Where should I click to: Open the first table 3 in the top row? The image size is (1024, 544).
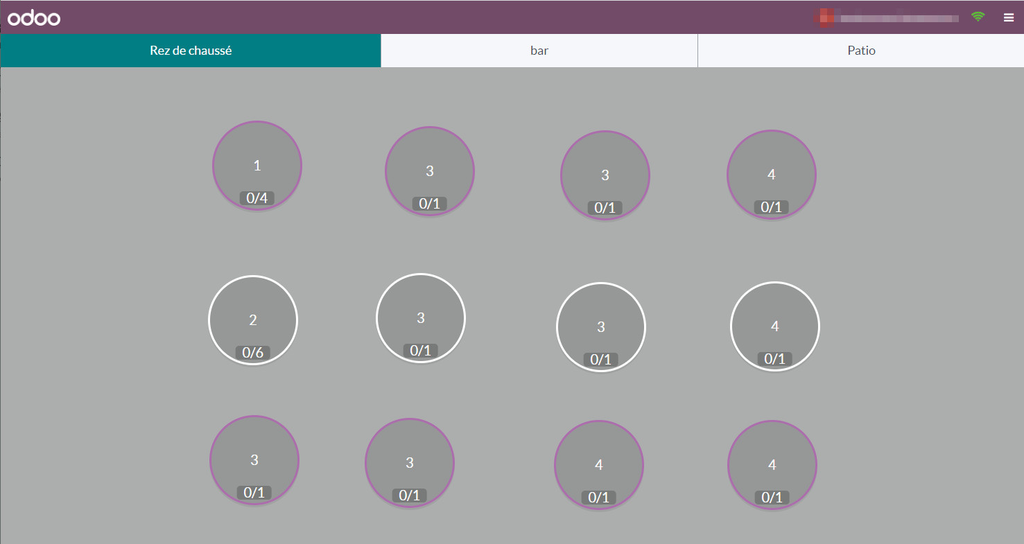coord(430,170)
